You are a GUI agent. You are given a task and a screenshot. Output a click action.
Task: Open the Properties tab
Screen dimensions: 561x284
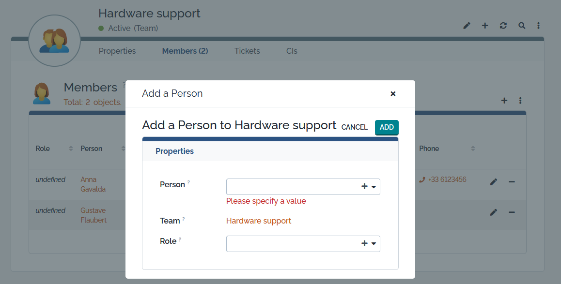pyautogui.click(x=117, y=51)
